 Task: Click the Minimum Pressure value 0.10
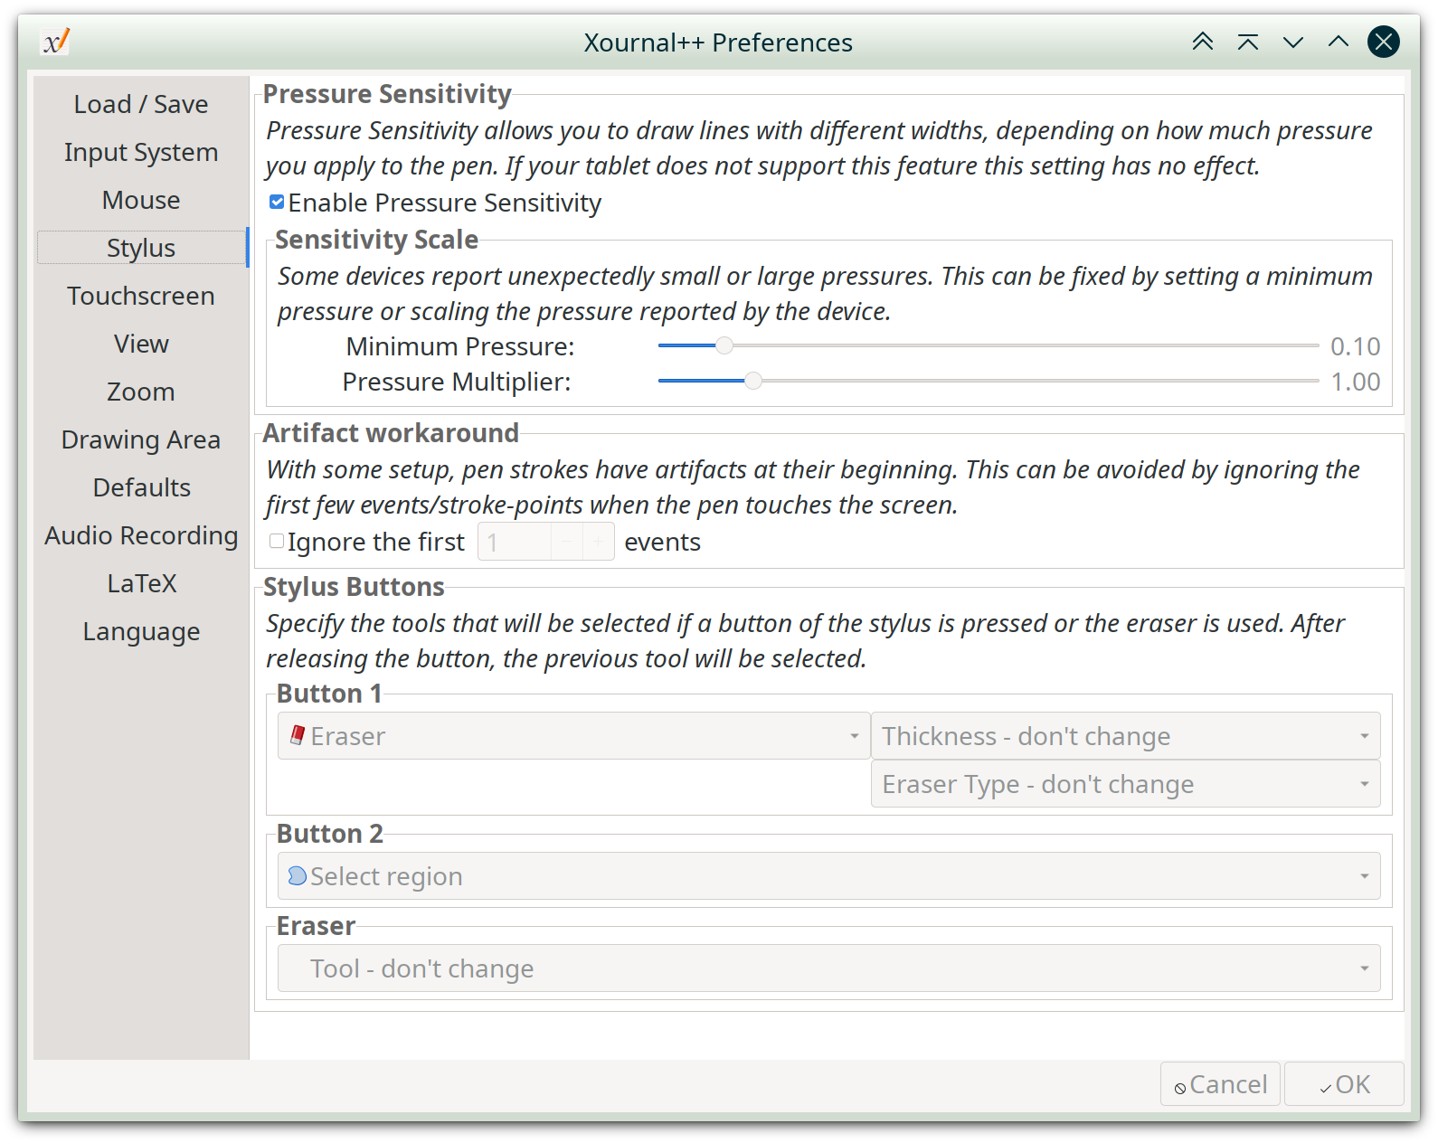1355,346
